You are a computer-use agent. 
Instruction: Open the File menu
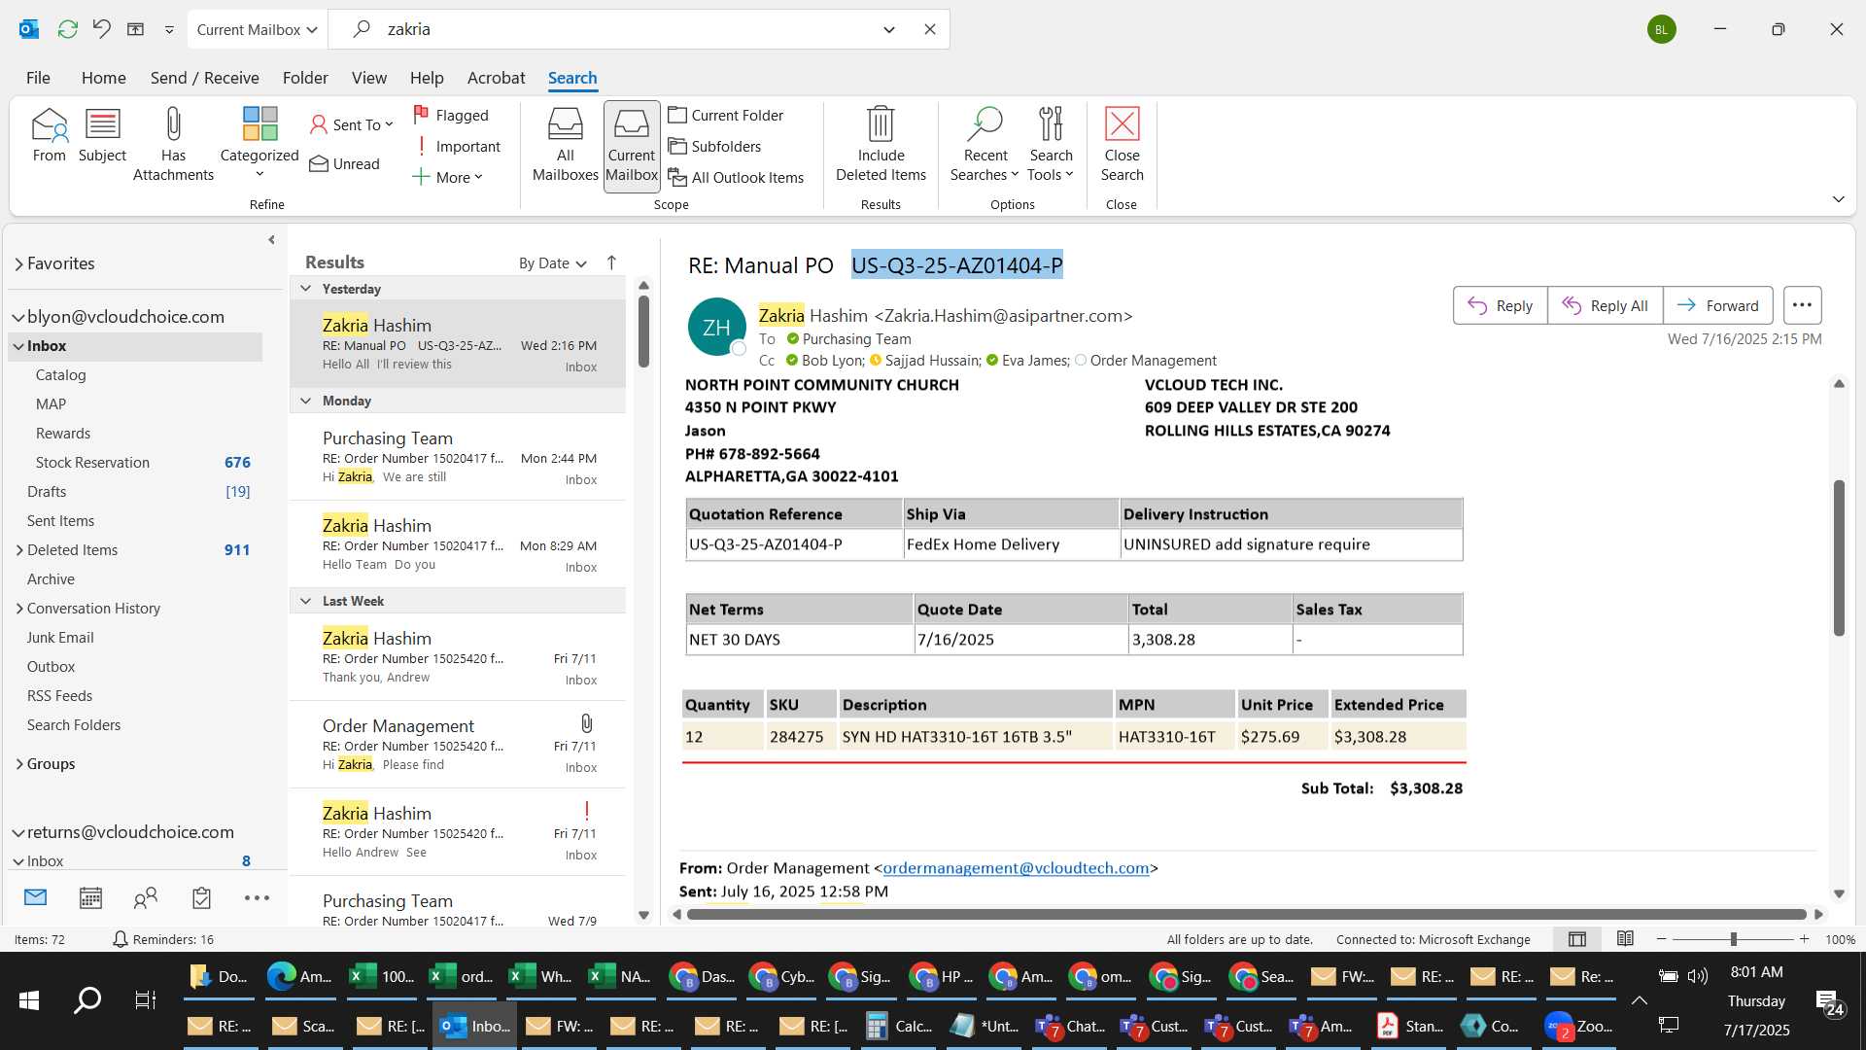38,78
